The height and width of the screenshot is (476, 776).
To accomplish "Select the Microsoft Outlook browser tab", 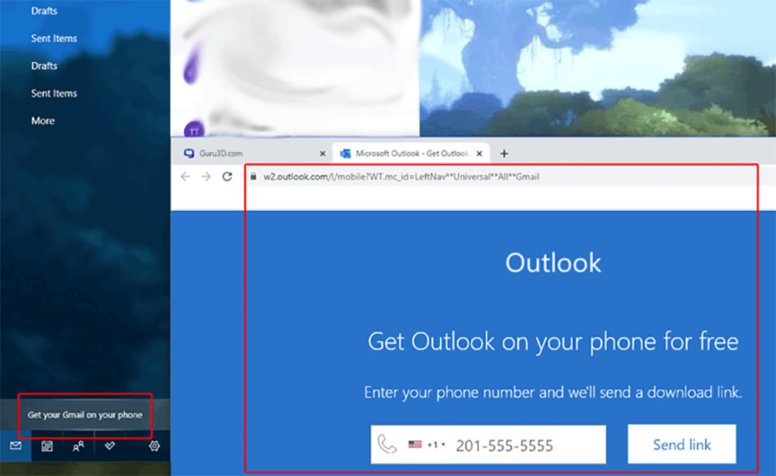I will 411,153.
